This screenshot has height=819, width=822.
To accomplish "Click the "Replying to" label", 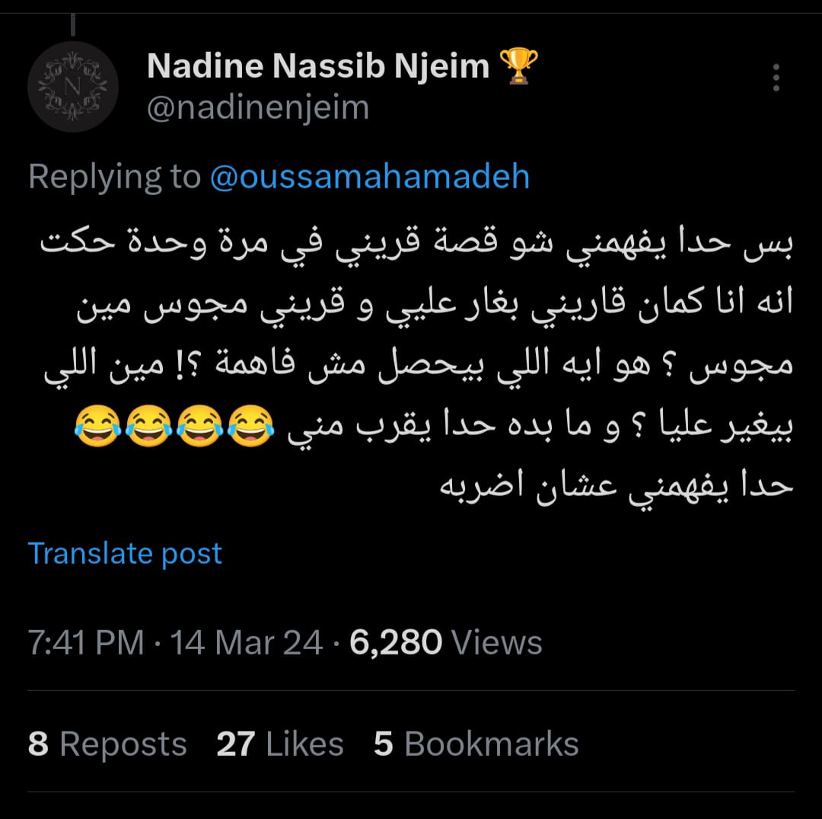I will [x=114, y=177].
